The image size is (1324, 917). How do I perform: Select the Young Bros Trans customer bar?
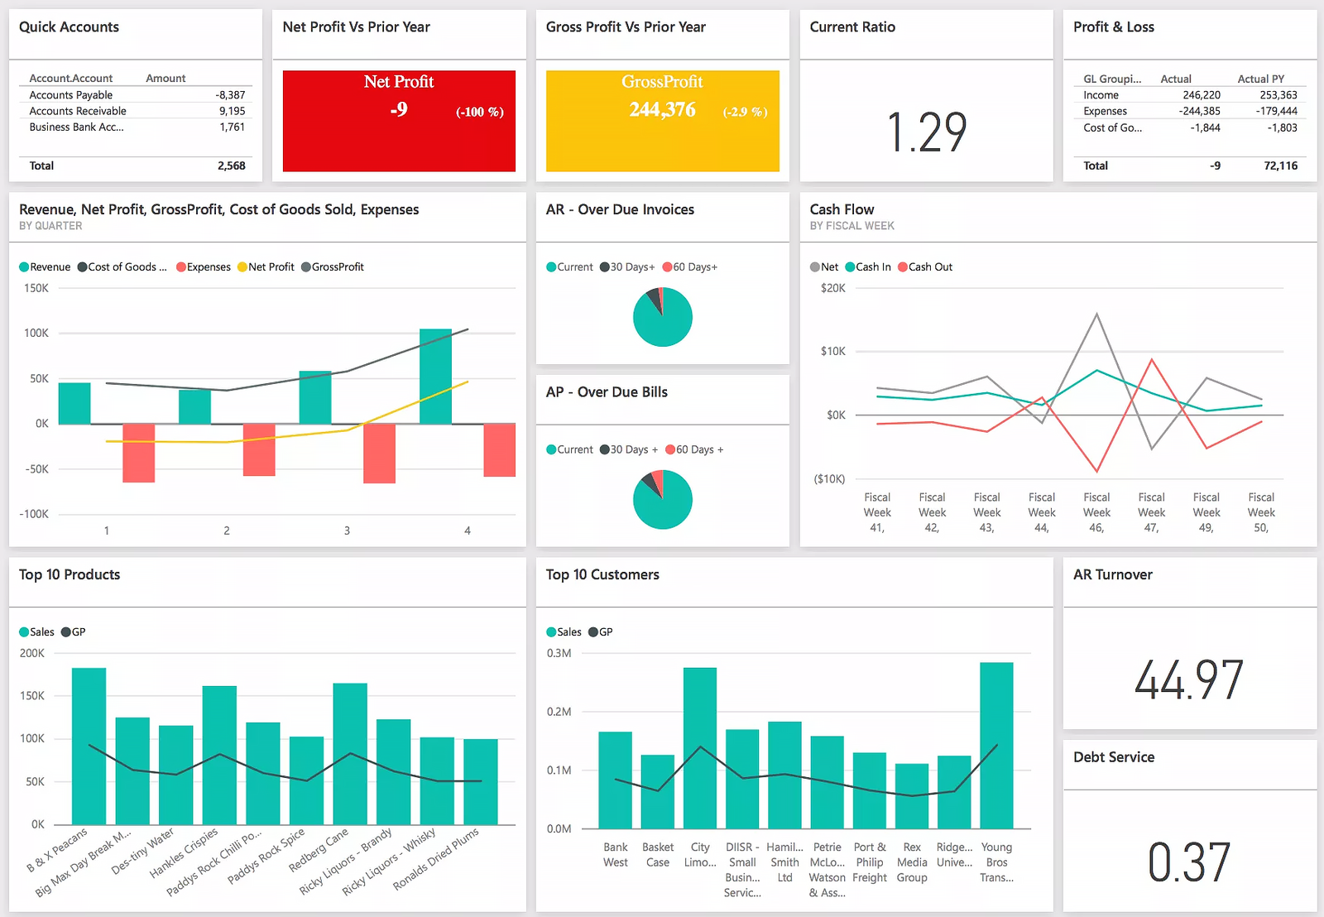(996, 745)
